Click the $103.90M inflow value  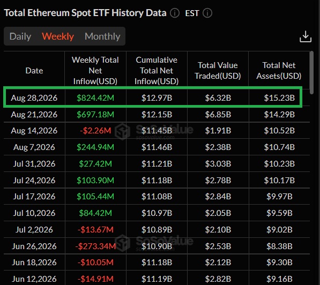(x=95, y=181)
